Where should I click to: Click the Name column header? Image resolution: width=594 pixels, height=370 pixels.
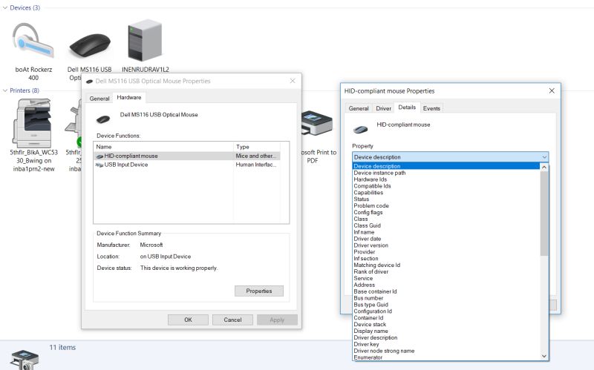point(163,147)
